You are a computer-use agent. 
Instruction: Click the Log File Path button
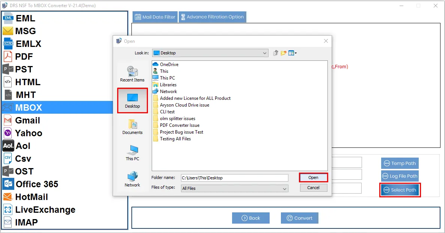point(400,176)
